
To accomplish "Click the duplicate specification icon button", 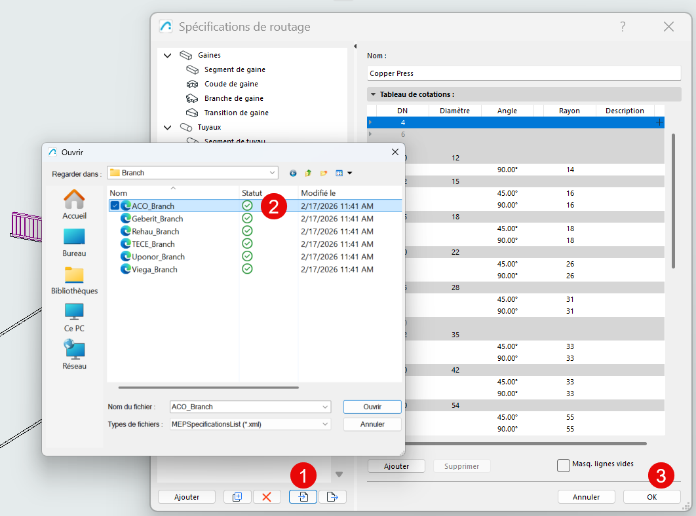I will click(x=237, y=496).
